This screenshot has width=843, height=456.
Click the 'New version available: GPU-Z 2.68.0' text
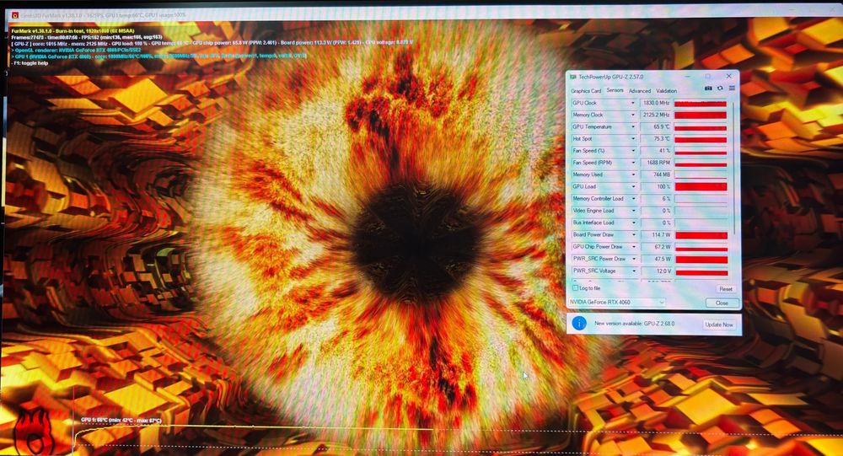click(635, 324)
